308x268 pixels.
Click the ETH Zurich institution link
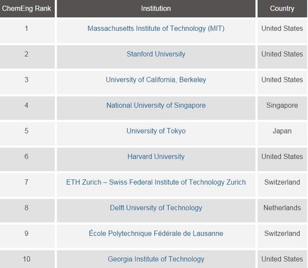click(156, 182)
